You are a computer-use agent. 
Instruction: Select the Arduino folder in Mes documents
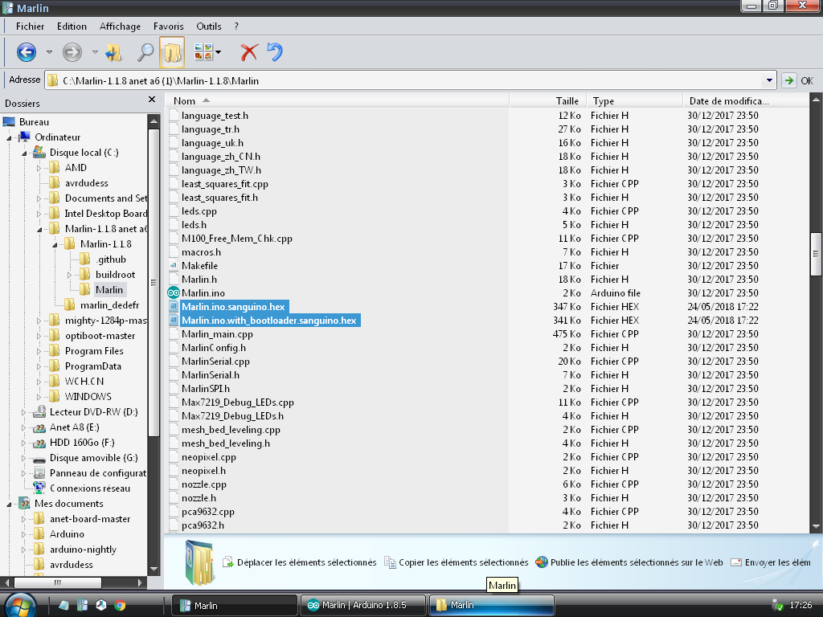click(x=67, y=534)
